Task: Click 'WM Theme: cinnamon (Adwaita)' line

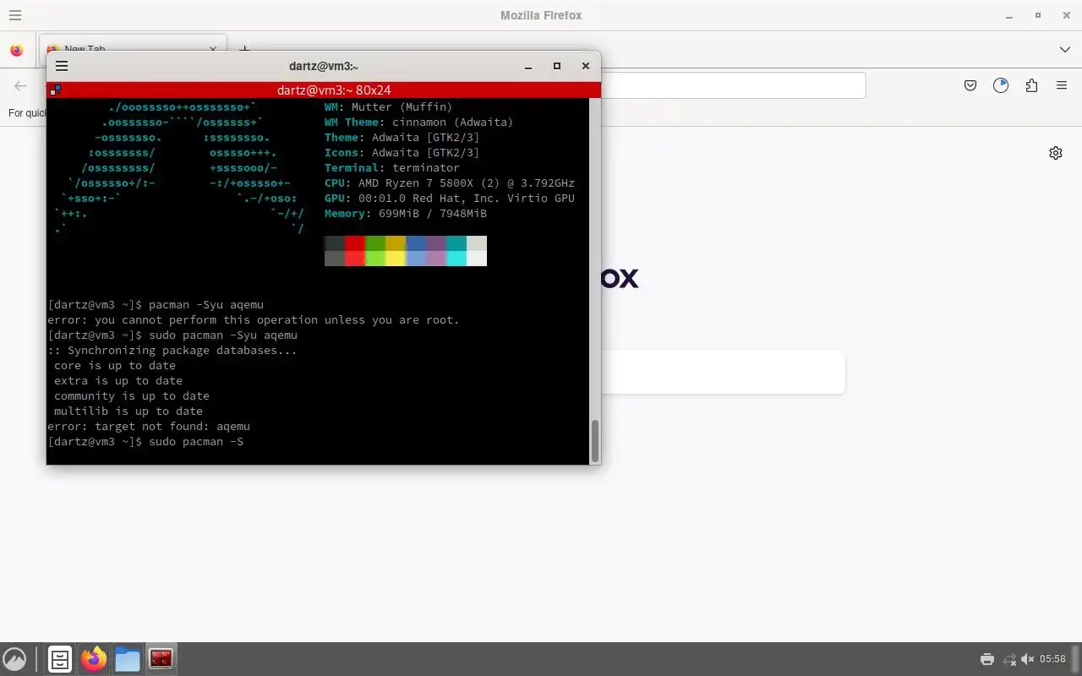Action: click(x=419, y=123)
